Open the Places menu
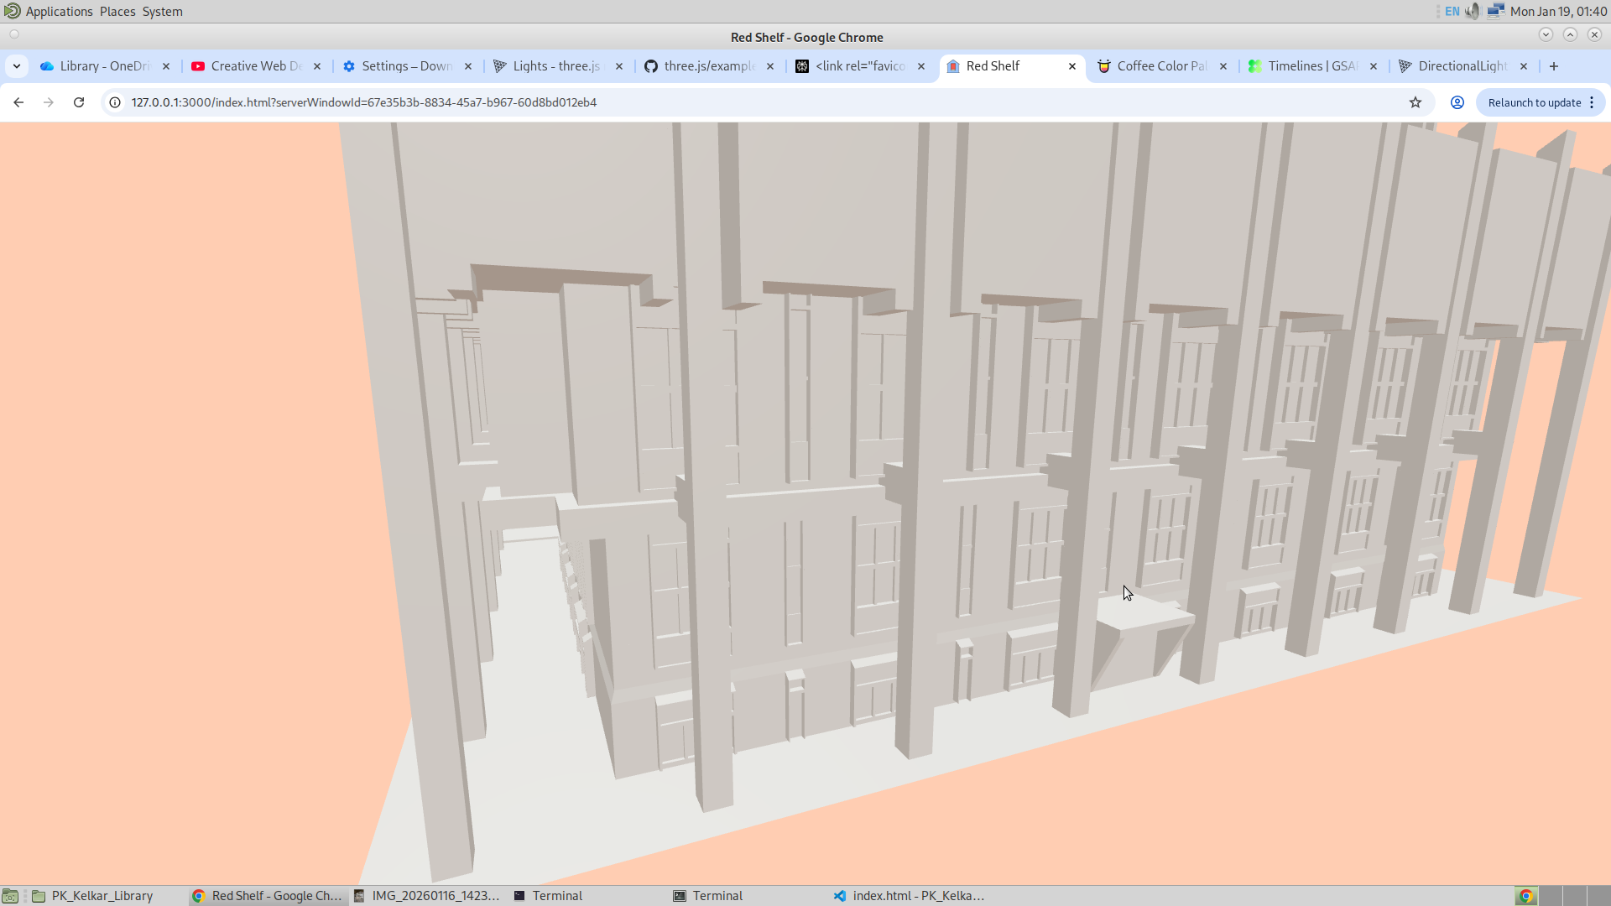1611x906 pixels. pos(117,12)
